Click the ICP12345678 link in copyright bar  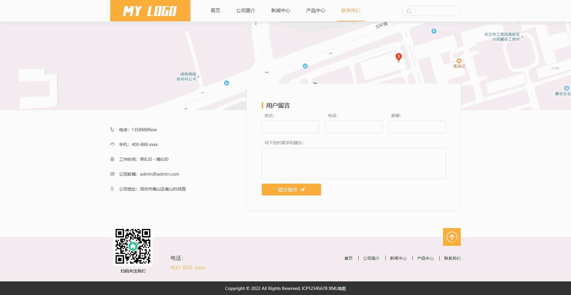[314, 288]
